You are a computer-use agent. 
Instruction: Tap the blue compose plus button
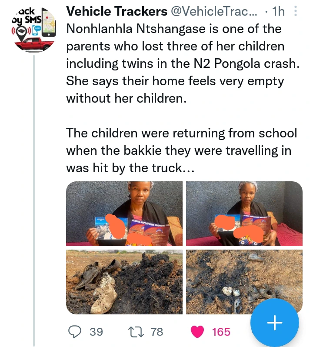pyautogui.click(x=275, y=323)
